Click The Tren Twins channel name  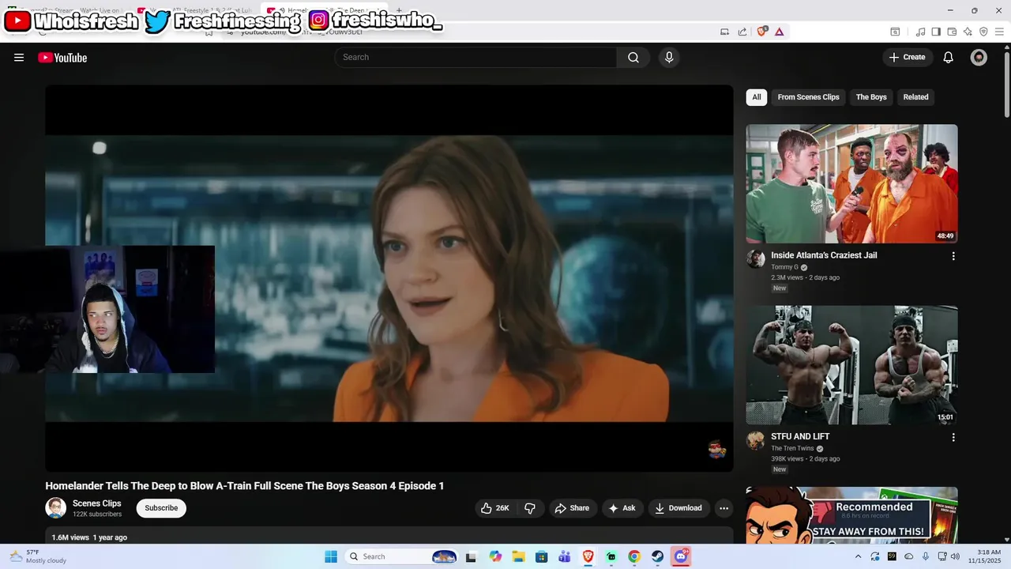[792, 448]
